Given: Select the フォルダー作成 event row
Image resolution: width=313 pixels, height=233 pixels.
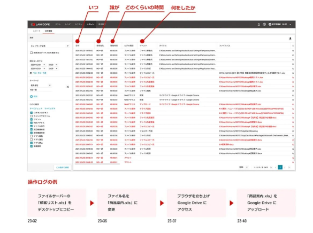Looking at the screenshot, I should [x=184, y=131].
